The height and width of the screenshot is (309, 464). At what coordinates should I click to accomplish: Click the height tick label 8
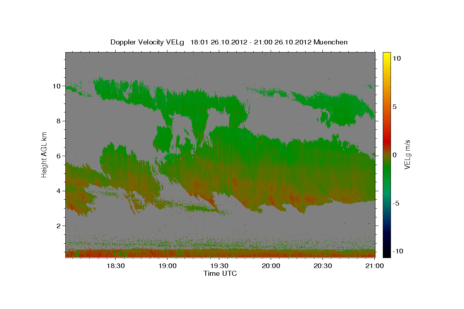click(58, 121)
